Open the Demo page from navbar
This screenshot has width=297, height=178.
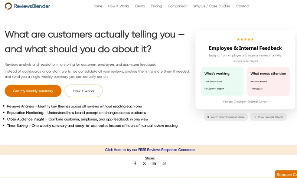point(140,6)
